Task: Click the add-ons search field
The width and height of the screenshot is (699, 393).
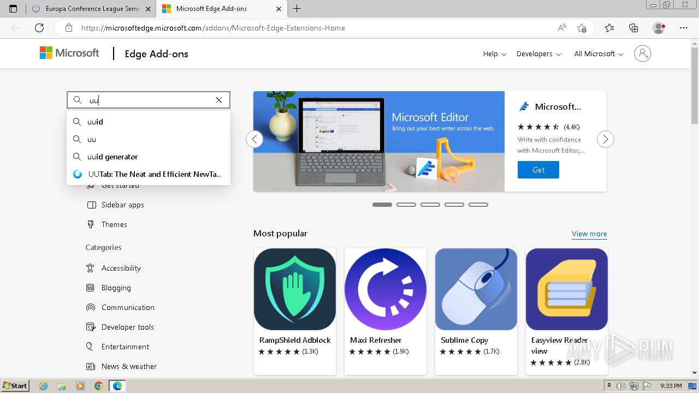Action: pos(149,100)
